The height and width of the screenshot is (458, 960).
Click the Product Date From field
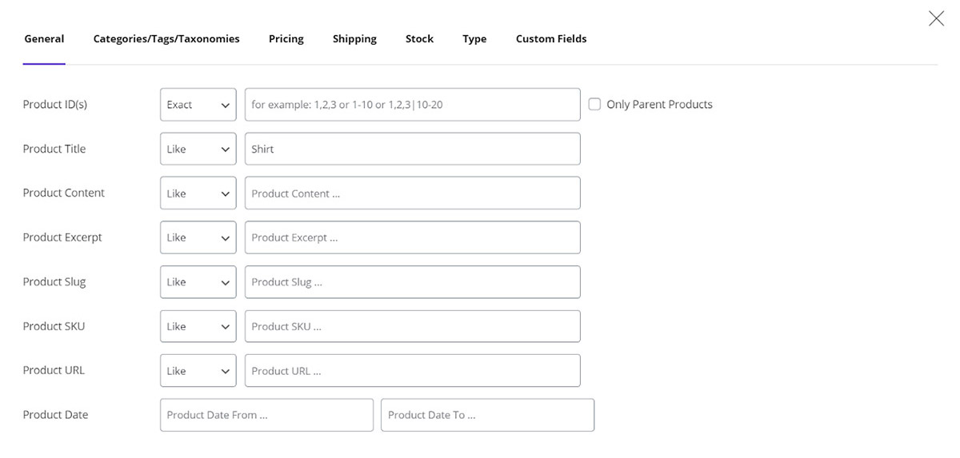tap(266, 415)
